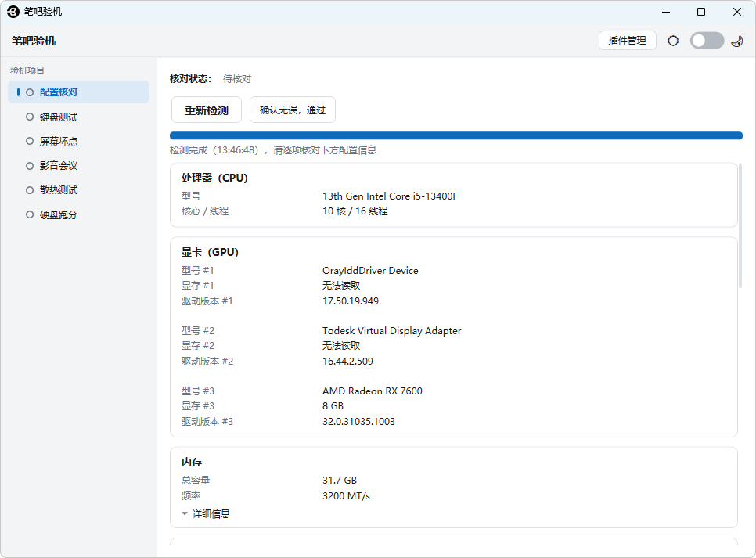Click driver version 16.44.2.509
This screenshot has height=558, width=756.
click(x=347, y=362)
